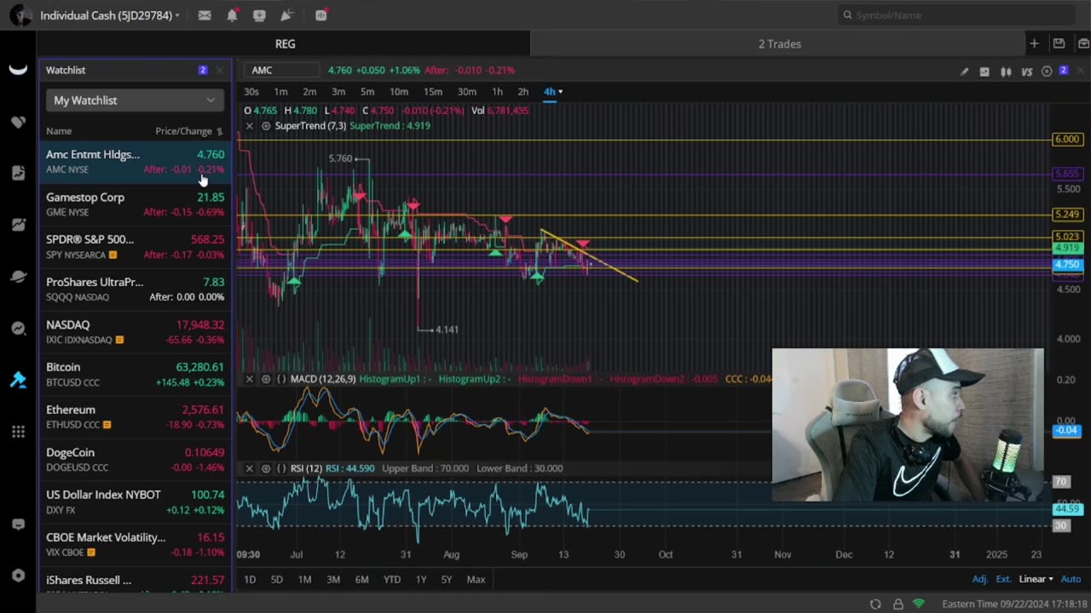This screenshot has height=613, width=1091.
Task: Set chart range to 3M
Action: 333,580
